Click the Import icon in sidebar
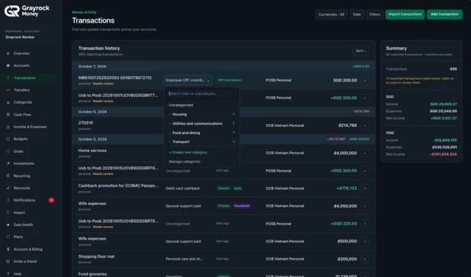Viewport: 471px width, 277px height. pos(8,213)
